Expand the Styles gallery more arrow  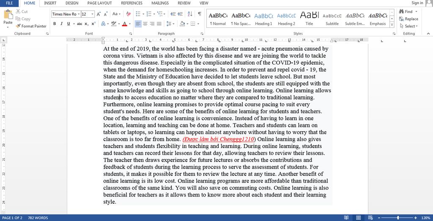(x=392, y=25)
